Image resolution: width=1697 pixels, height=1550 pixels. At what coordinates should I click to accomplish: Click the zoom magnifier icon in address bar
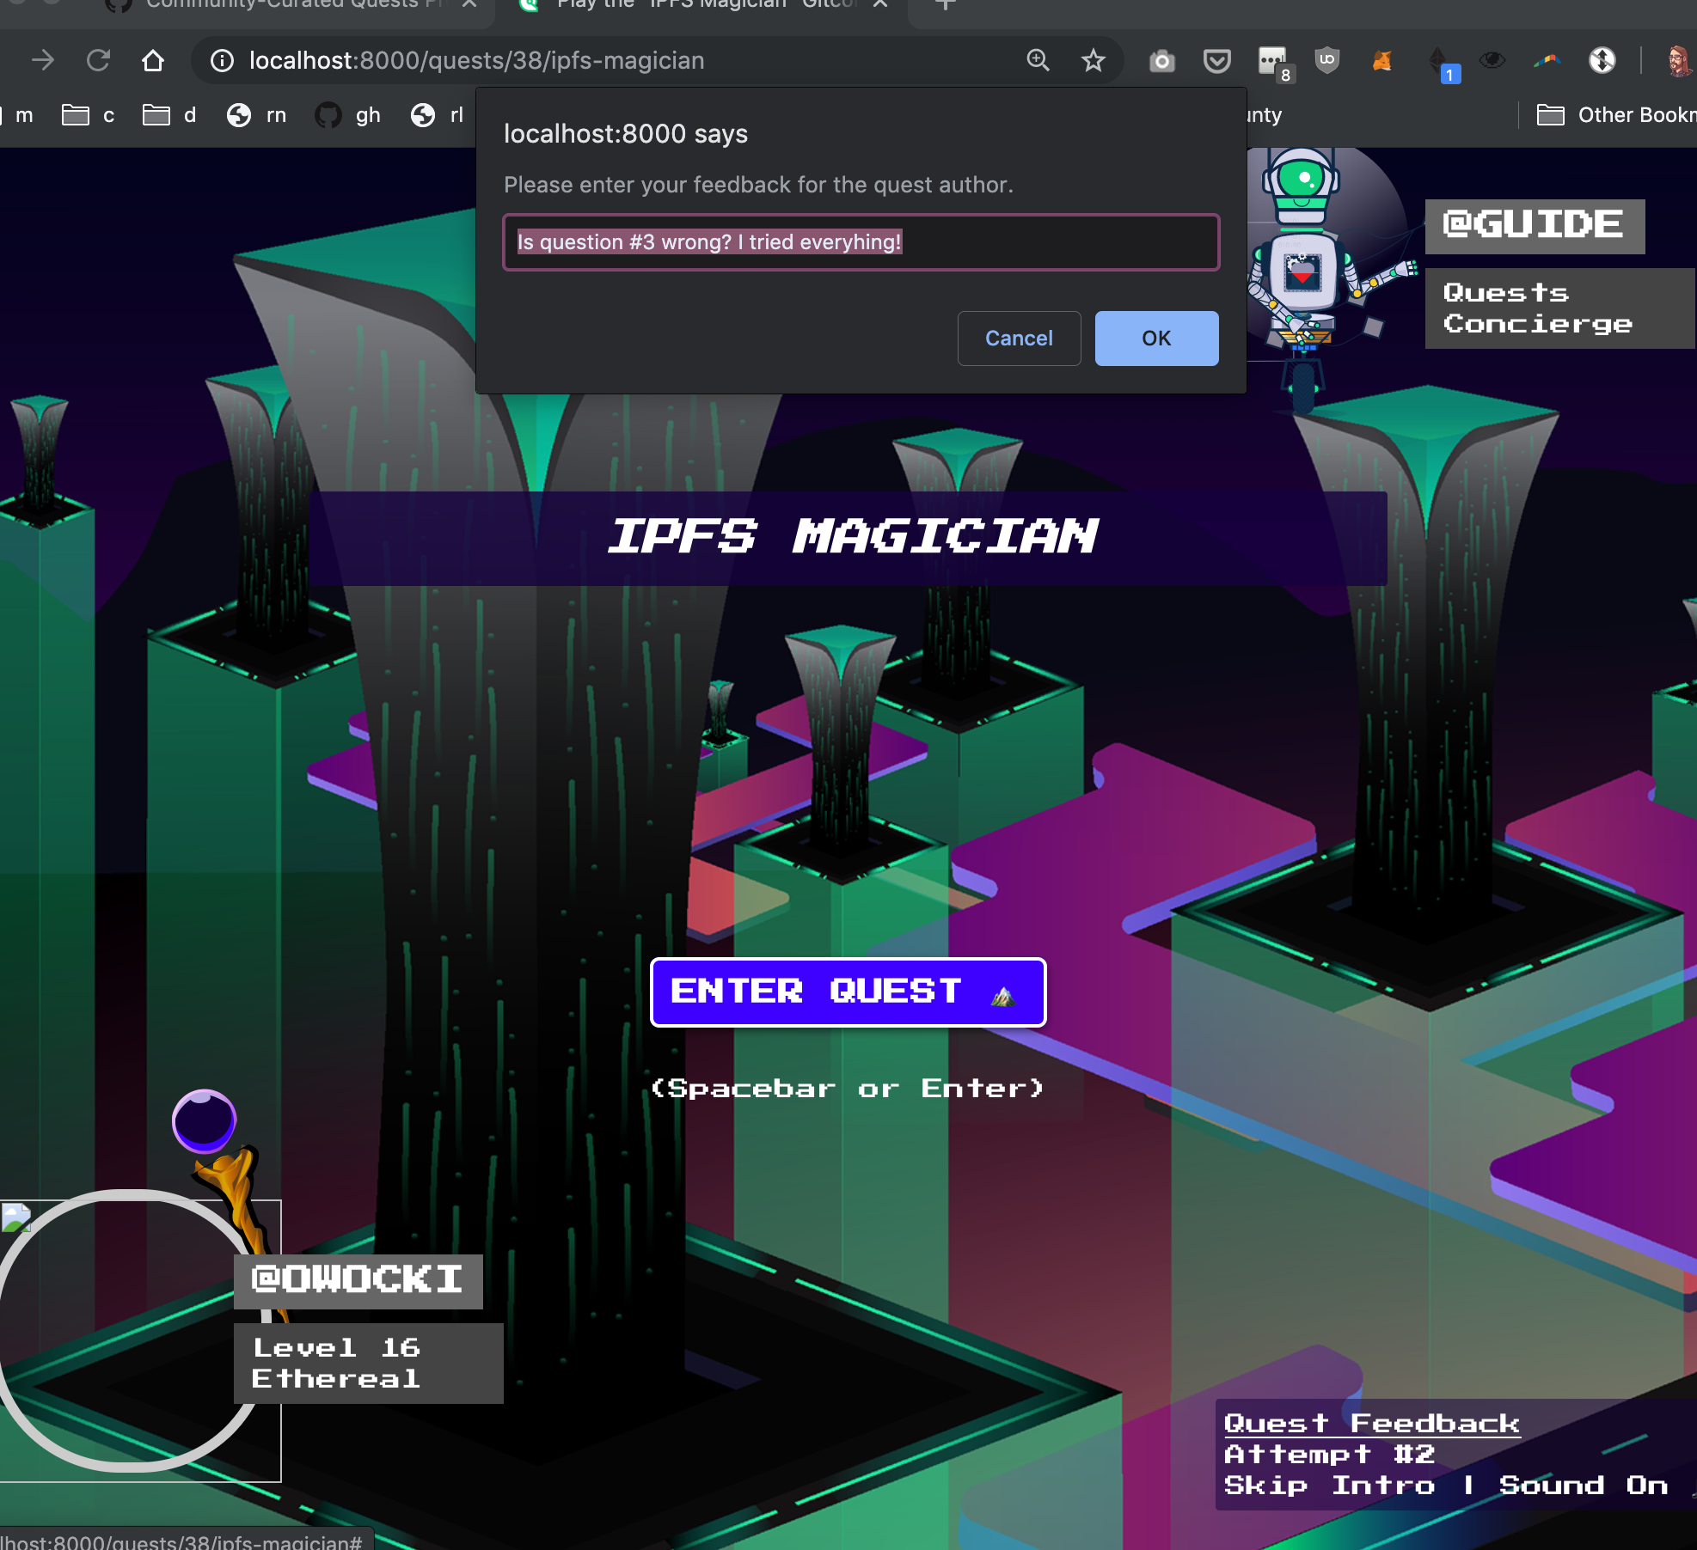click(1038, 60)
